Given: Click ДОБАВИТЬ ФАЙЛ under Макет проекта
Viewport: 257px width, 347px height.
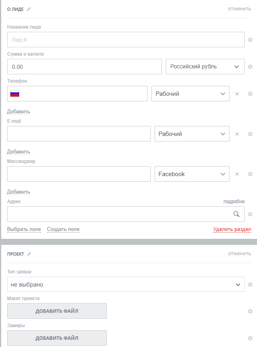Looking at the screenshot, I should (x=57, y=311).
